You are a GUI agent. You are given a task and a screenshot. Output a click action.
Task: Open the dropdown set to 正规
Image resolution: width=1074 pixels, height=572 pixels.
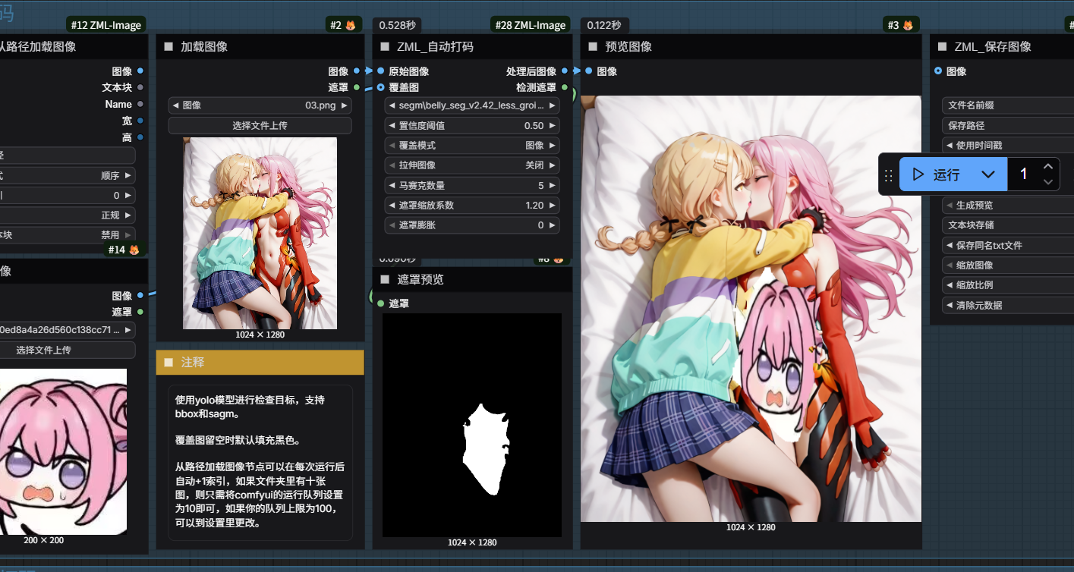[68, 215]
